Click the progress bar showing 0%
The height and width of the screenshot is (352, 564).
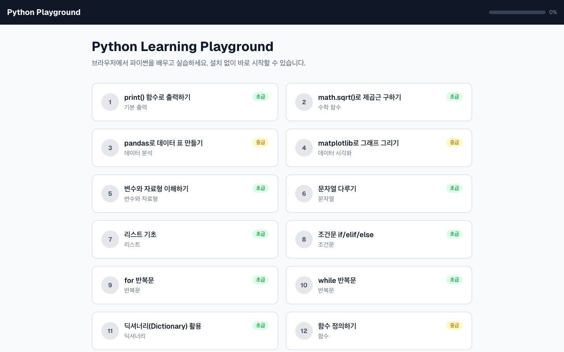point(517,12)
